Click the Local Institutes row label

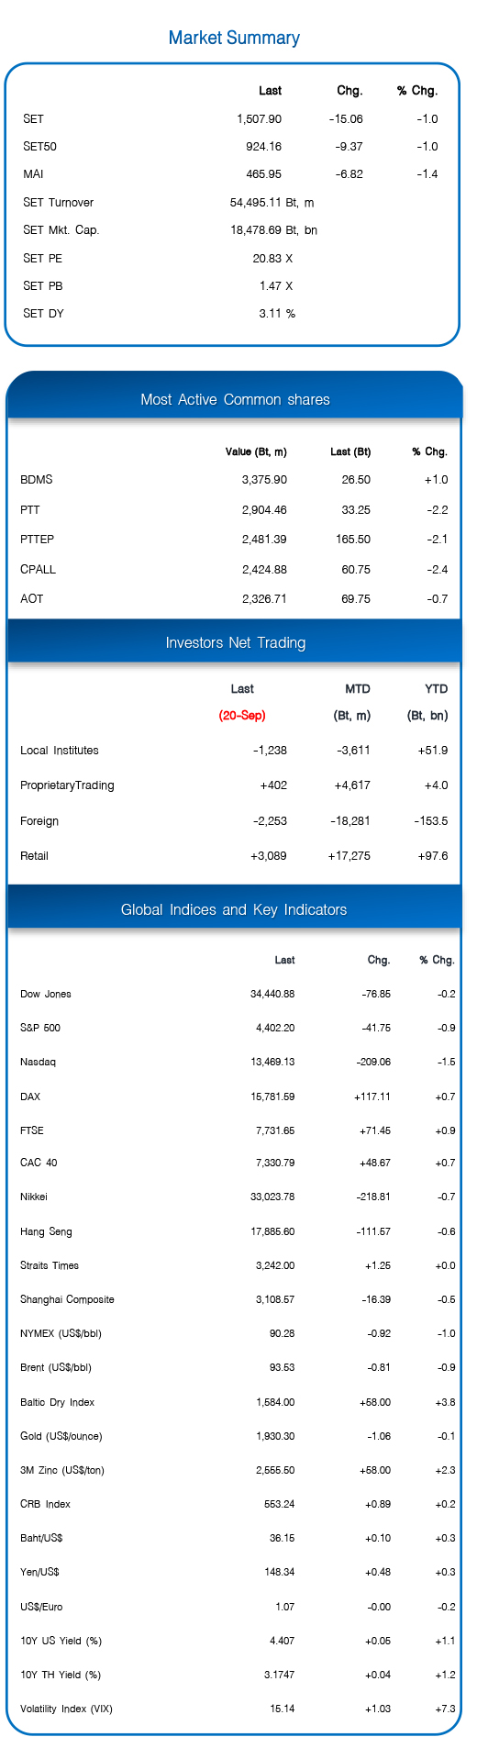coord(60,751)
